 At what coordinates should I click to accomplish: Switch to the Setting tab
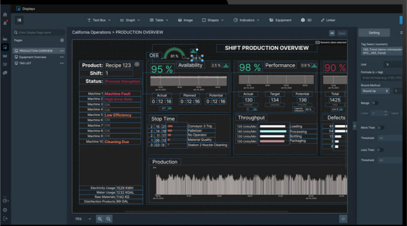coord(374,33)
